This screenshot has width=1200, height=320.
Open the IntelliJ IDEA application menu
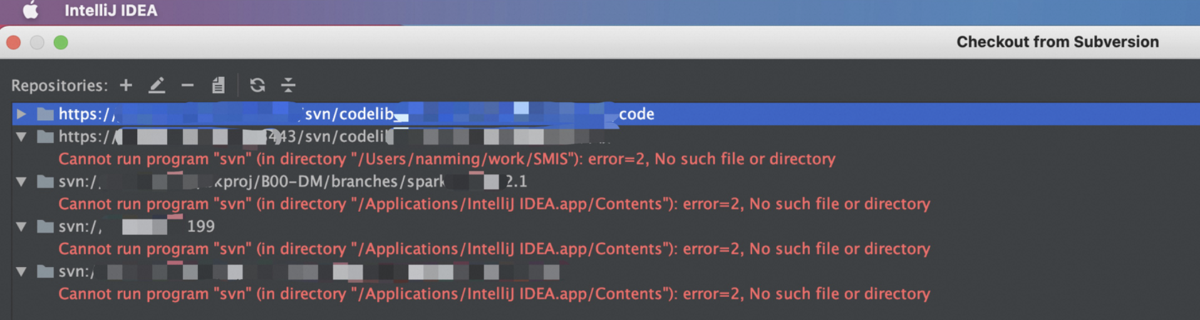pyautogui.click(x=111, y=10)
